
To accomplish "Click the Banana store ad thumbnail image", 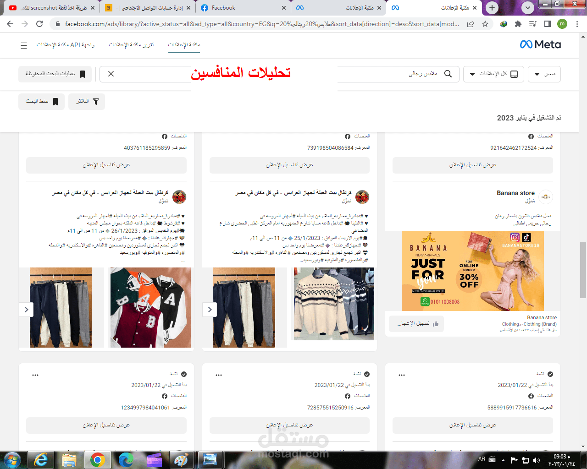I will coord(472,271).
